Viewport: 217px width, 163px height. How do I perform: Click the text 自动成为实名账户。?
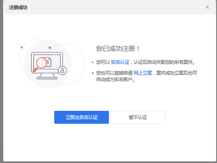pos(115,79)
